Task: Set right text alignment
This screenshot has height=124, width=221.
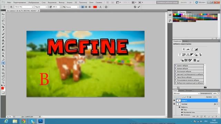Action: click(x=89, y=7)
